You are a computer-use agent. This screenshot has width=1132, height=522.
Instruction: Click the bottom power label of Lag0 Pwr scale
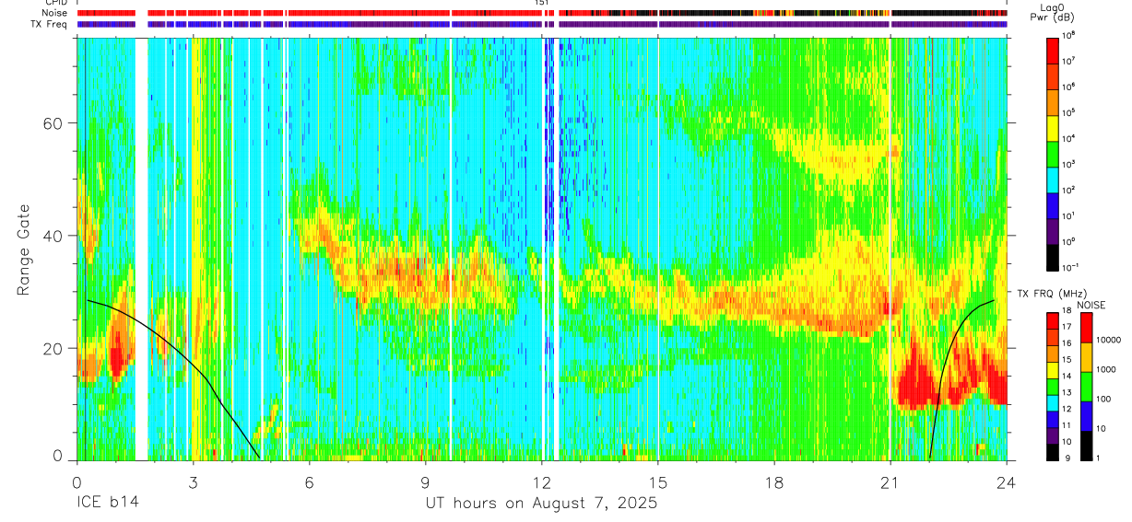coord(1070,267)
